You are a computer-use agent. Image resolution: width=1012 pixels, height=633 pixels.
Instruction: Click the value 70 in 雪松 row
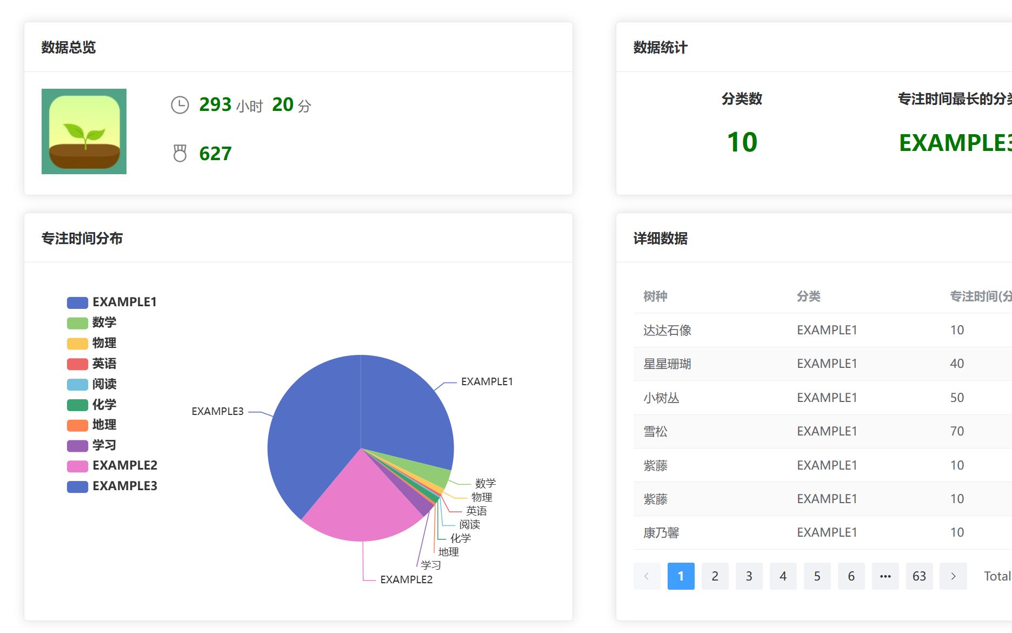click(957, 431)
